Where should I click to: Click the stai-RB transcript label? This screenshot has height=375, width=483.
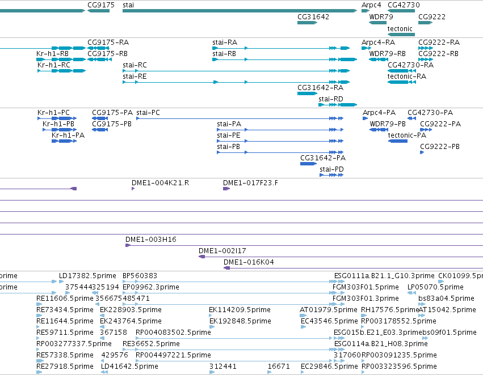tap(224, 54)
